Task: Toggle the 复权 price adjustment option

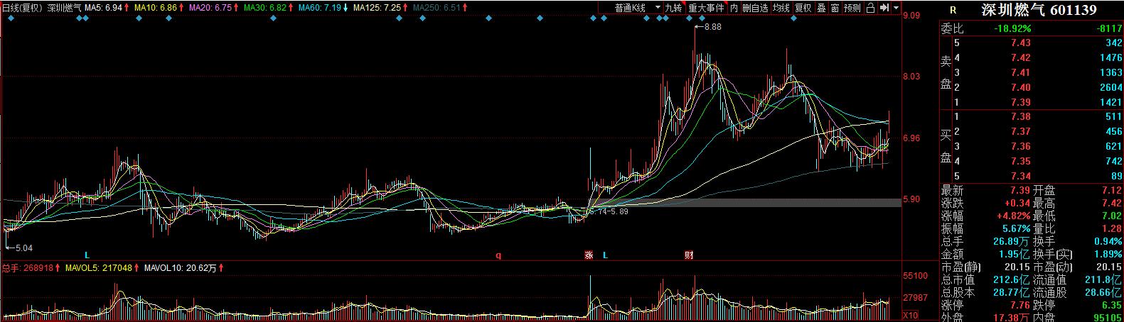Action: [x=803, y=8]
